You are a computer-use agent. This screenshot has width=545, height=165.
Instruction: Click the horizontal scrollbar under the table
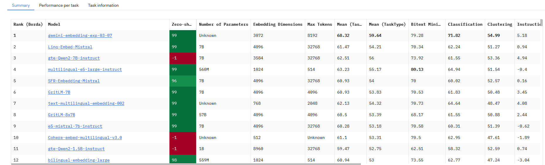coord(186,164)
